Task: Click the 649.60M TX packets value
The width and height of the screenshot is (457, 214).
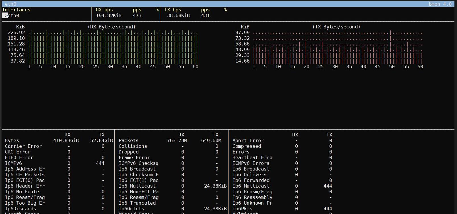Action: tap(211, 140)
